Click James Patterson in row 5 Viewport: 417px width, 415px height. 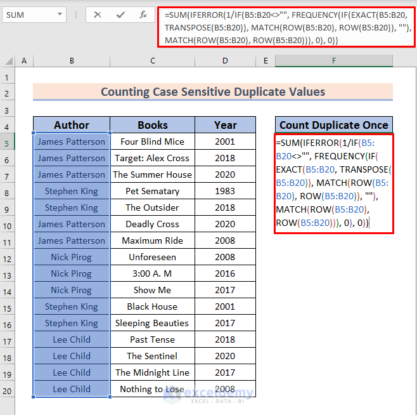click(72, 142)
